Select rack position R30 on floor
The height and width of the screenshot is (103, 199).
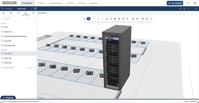point(134,56)
